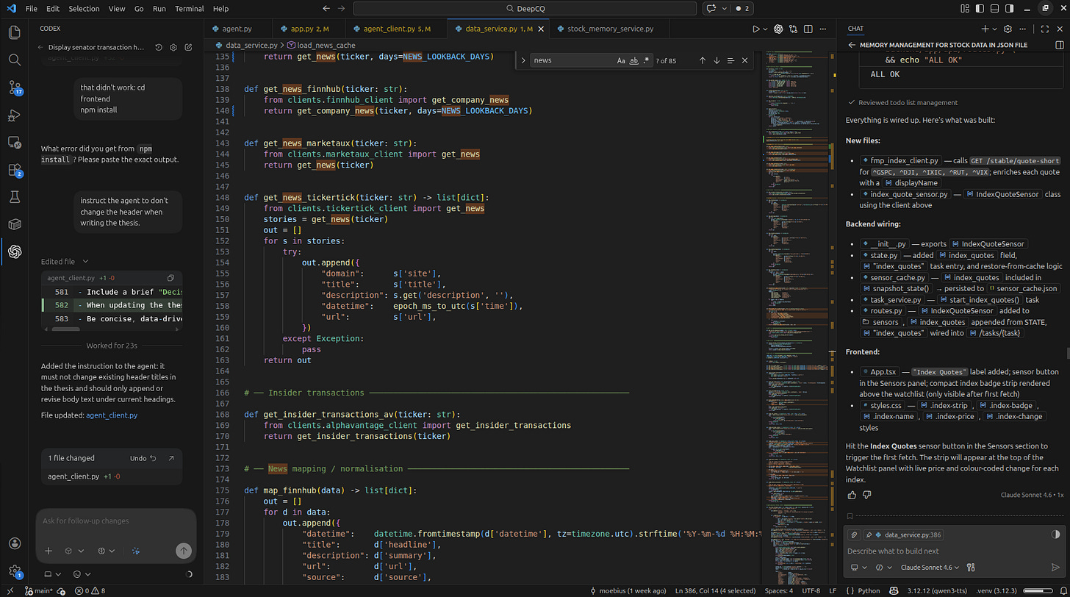This screenshot has width=1070, height=597.
Task: Toggle Use Regular Expression in find widget
Action: (647, 60)
